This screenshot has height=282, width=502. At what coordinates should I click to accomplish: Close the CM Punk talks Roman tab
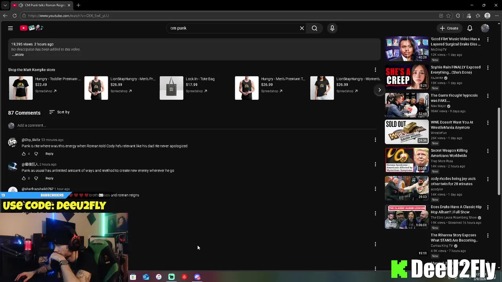pyautogui.click(x=69, y=5)
